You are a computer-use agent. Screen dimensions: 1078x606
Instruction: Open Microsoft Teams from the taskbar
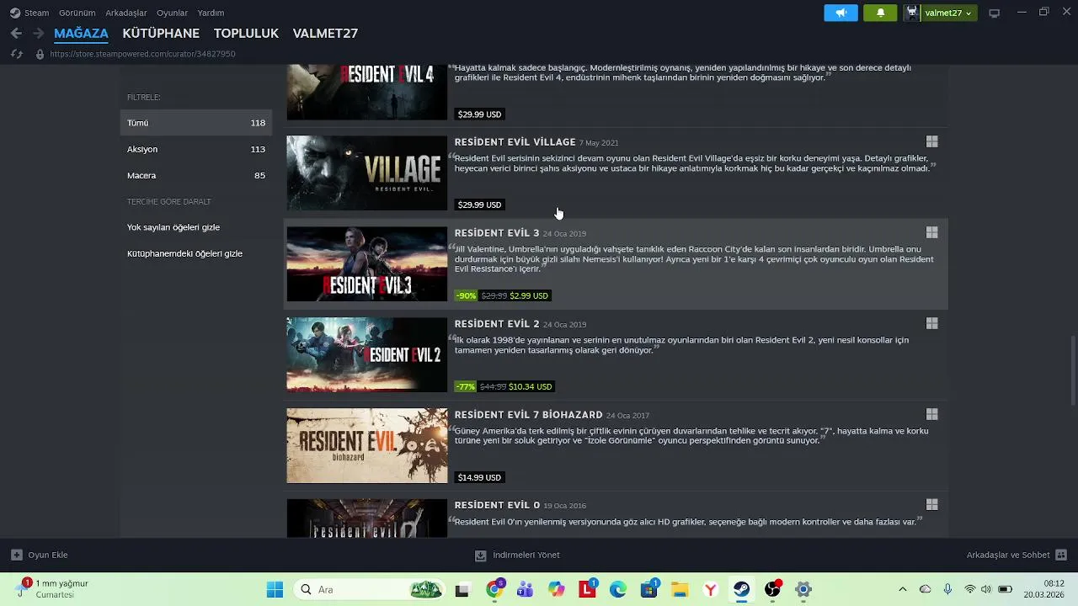pos(526,589)
